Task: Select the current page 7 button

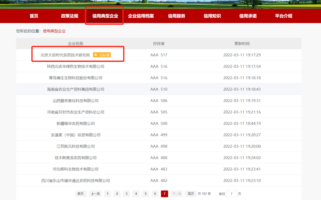Action: point(165,194)
